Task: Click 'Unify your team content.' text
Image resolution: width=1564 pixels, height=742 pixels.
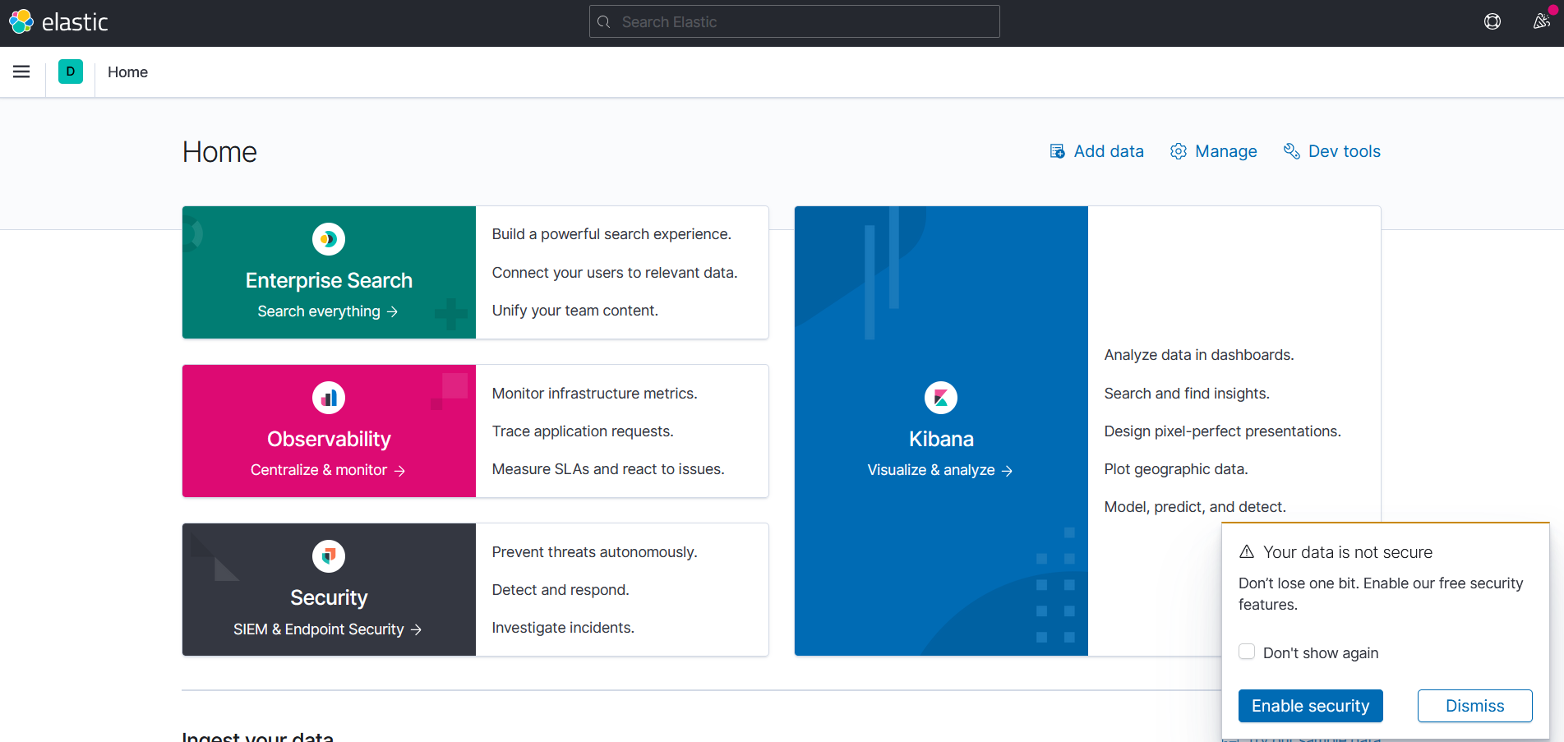Action: (574, 311)
